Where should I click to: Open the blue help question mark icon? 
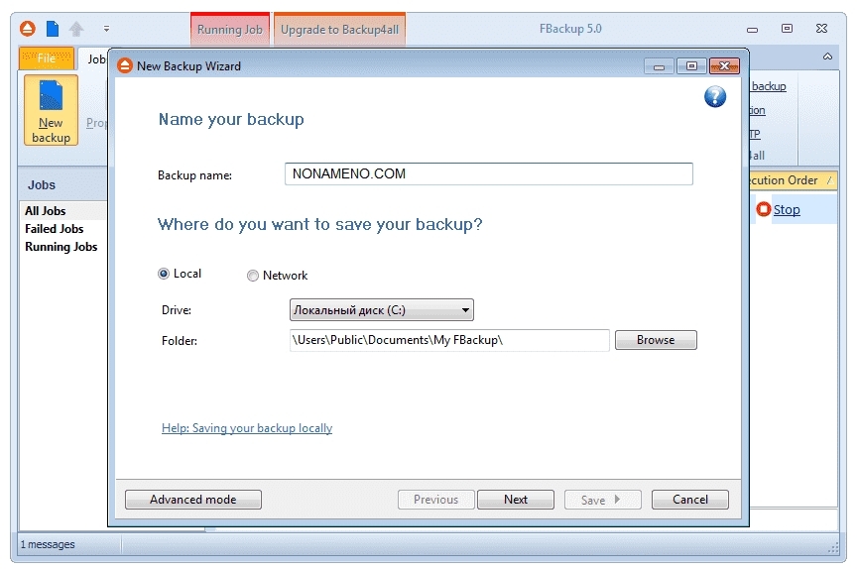[x=715, y=97]
